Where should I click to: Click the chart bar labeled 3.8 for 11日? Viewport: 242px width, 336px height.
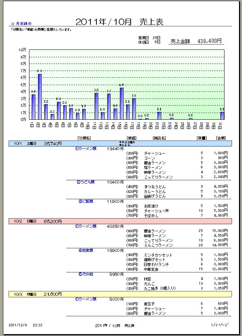[96, 106]
